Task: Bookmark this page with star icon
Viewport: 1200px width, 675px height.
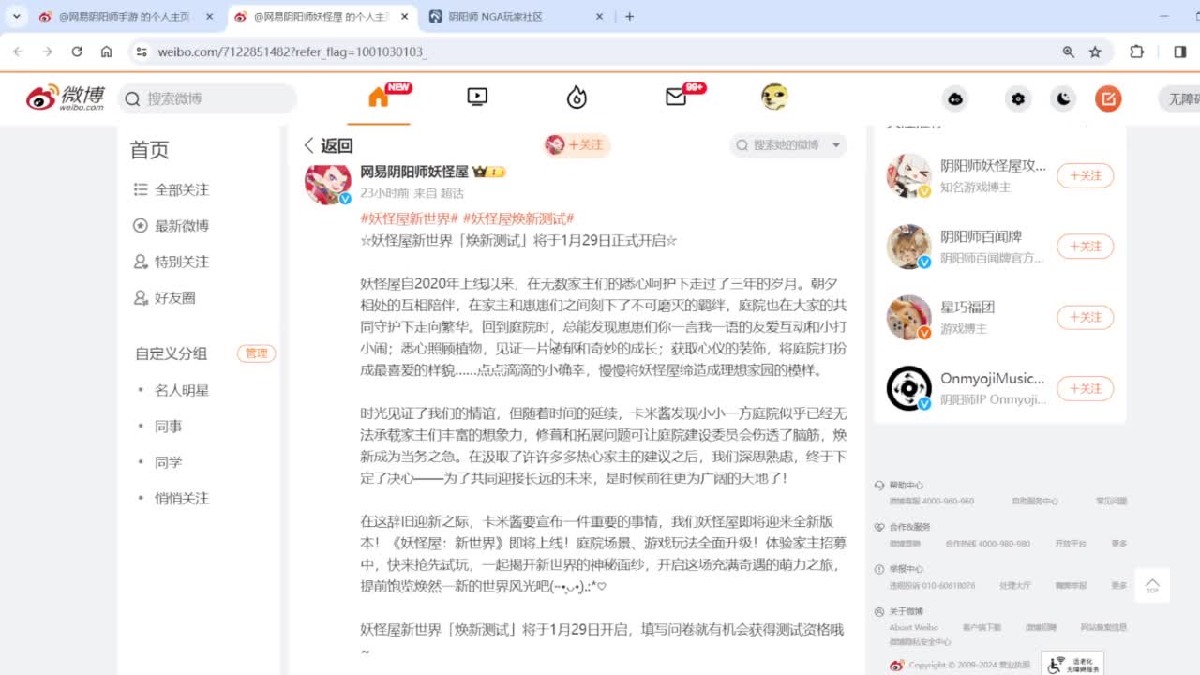Action: click(x=1097, y=52)
